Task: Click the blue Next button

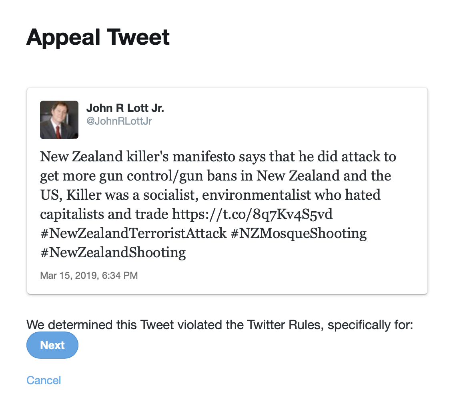Action: pyautogui.click(x=52, y=345)
